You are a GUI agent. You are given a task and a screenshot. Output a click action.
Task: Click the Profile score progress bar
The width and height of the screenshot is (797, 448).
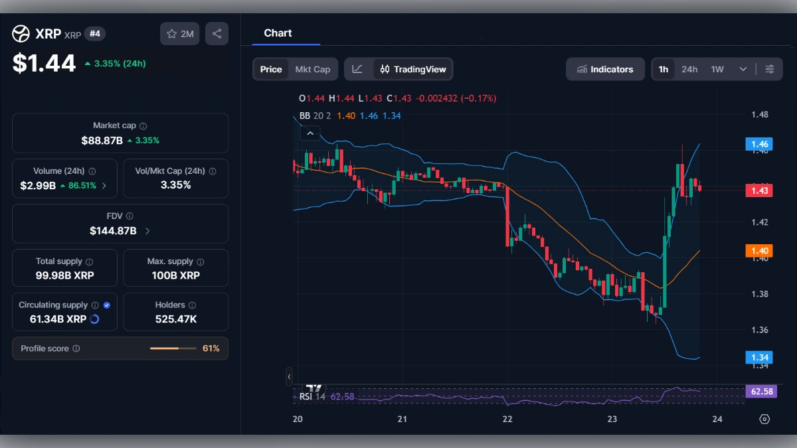coord(173,348)
